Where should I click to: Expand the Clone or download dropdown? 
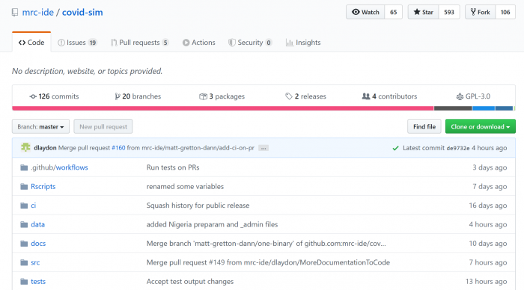(481, 126)
